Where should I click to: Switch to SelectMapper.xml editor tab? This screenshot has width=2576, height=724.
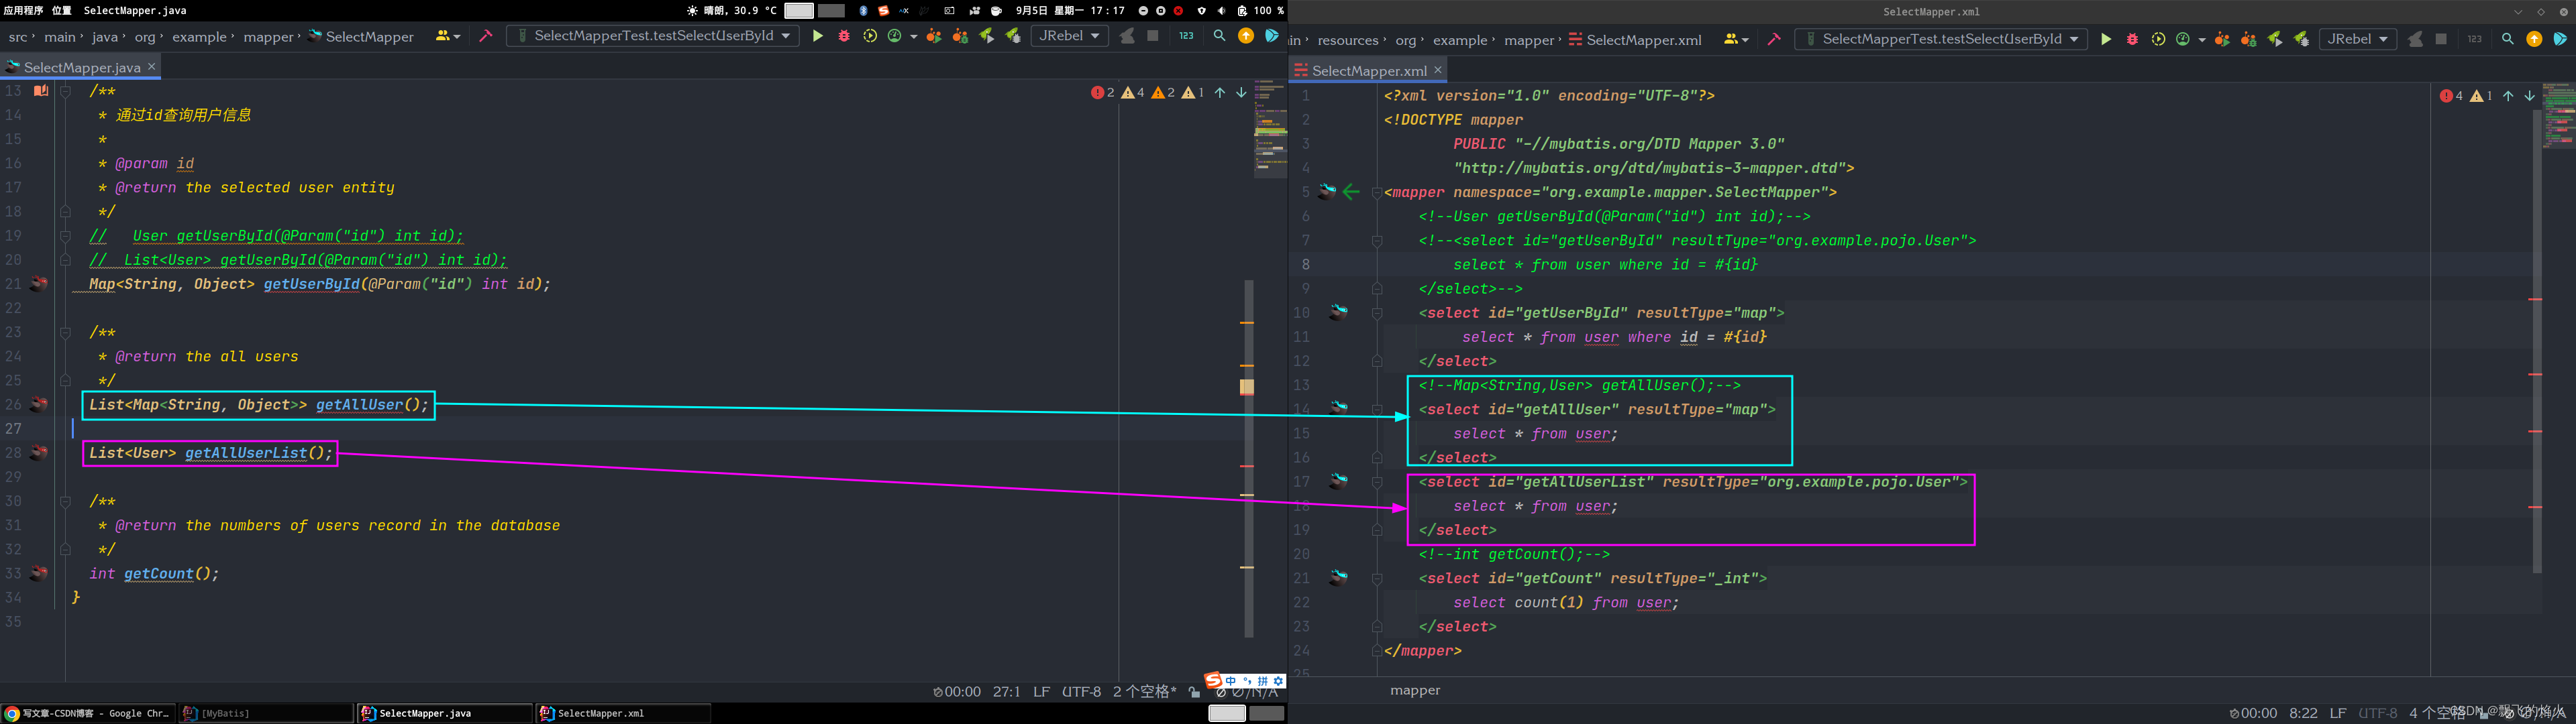(1369, 71)
